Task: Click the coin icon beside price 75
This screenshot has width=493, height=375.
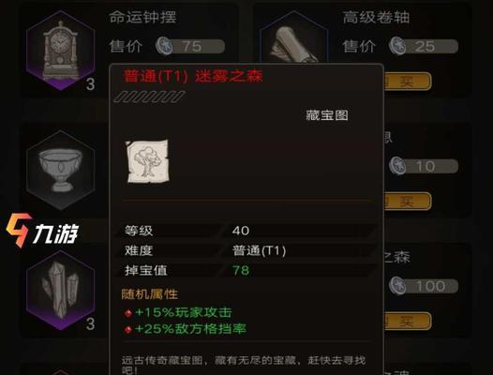Action: point(164,46)
